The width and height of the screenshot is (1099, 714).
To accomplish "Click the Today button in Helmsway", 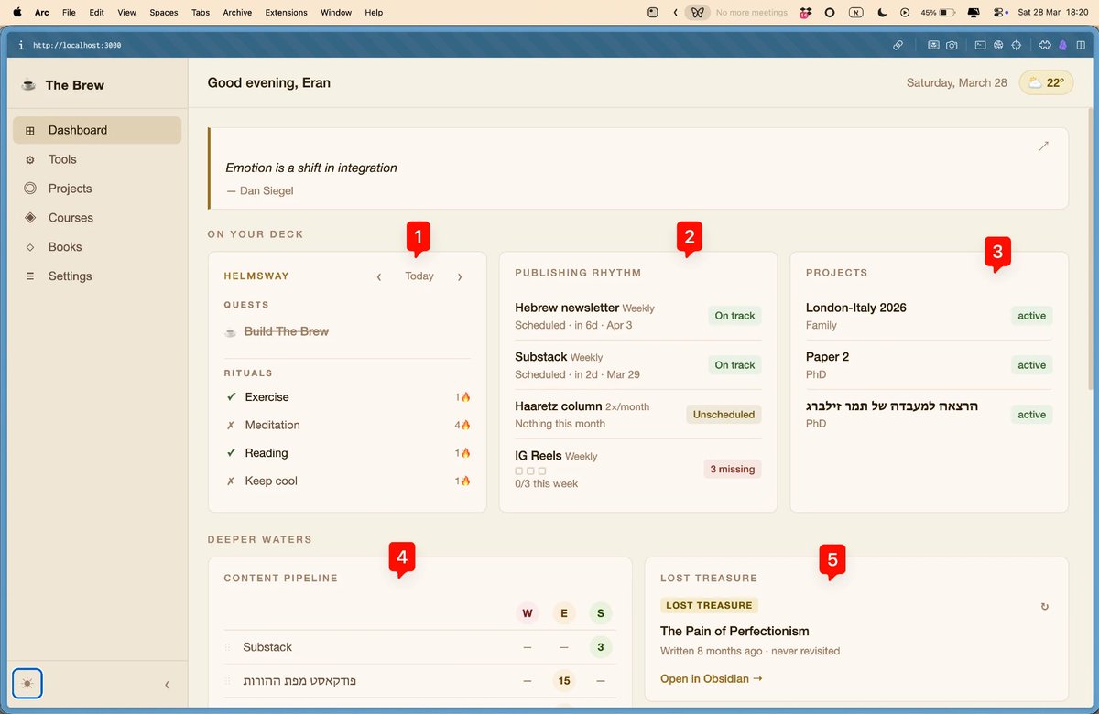I will 419,276.
